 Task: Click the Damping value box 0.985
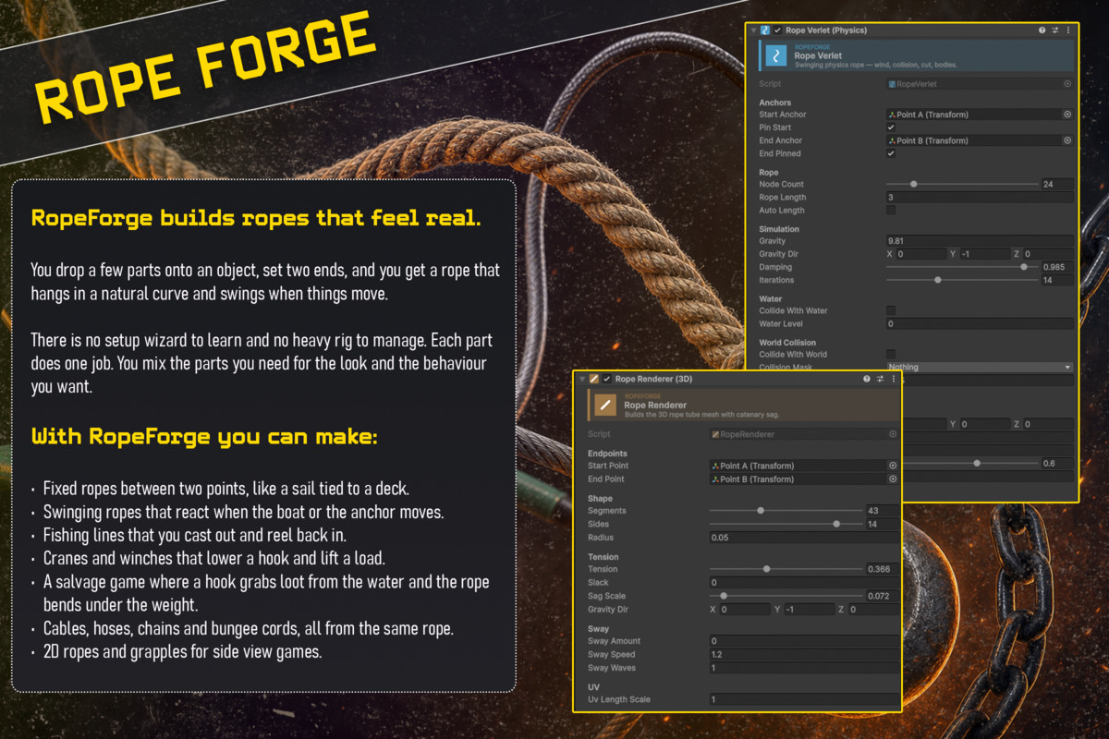click(x=1057, y=267)
